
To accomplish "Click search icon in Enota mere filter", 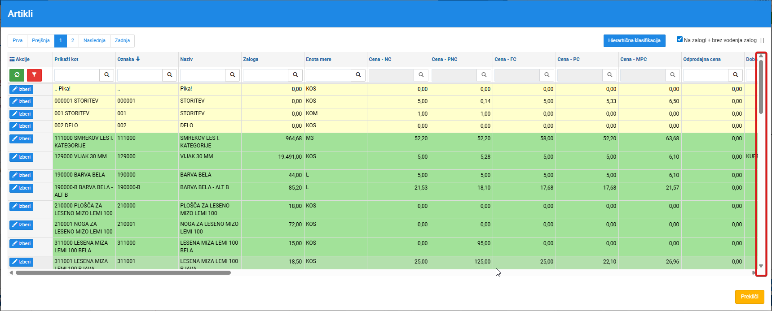I will coord(358,75).
